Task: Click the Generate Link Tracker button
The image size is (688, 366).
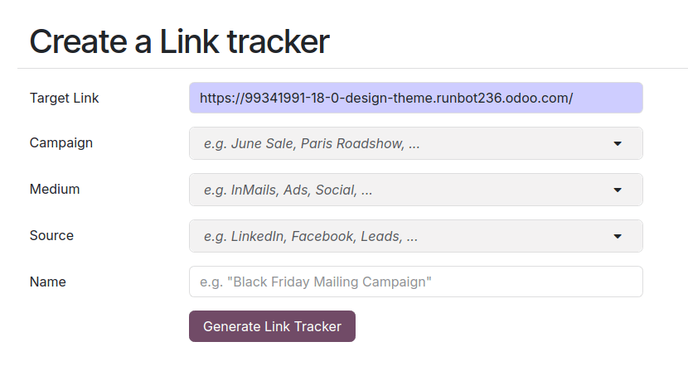Action: click(x=272, y=326)
